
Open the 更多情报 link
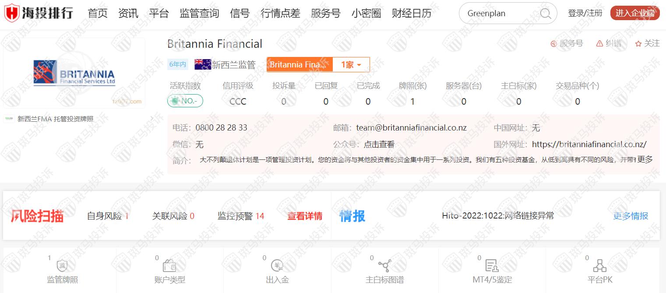click(631, 216)
